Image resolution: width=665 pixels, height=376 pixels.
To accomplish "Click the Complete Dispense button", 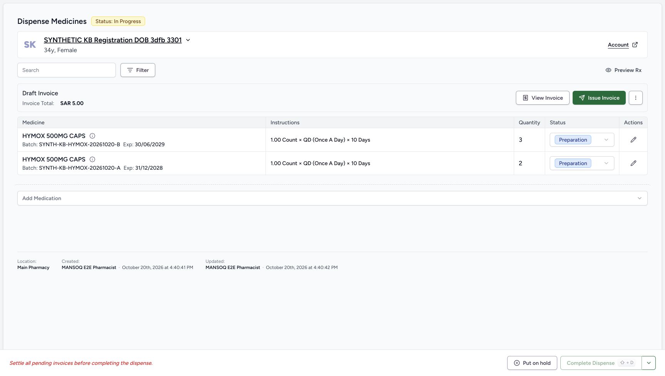I will (601, 363).
